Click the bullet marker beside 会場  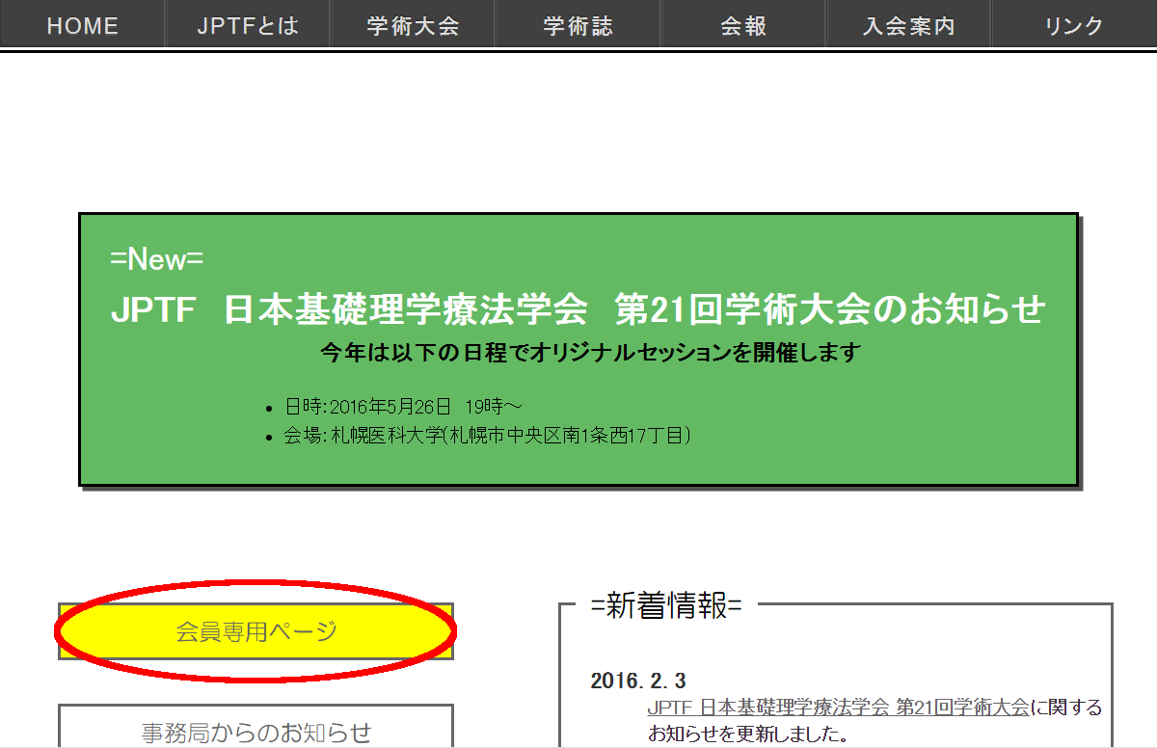271,438
